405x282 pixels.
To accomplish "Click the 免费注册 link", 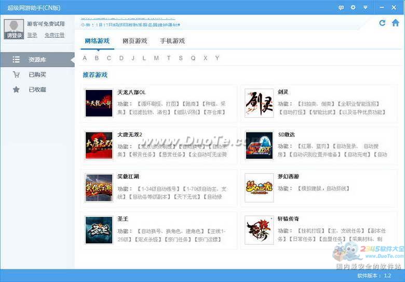I will [x=55, y=35].
